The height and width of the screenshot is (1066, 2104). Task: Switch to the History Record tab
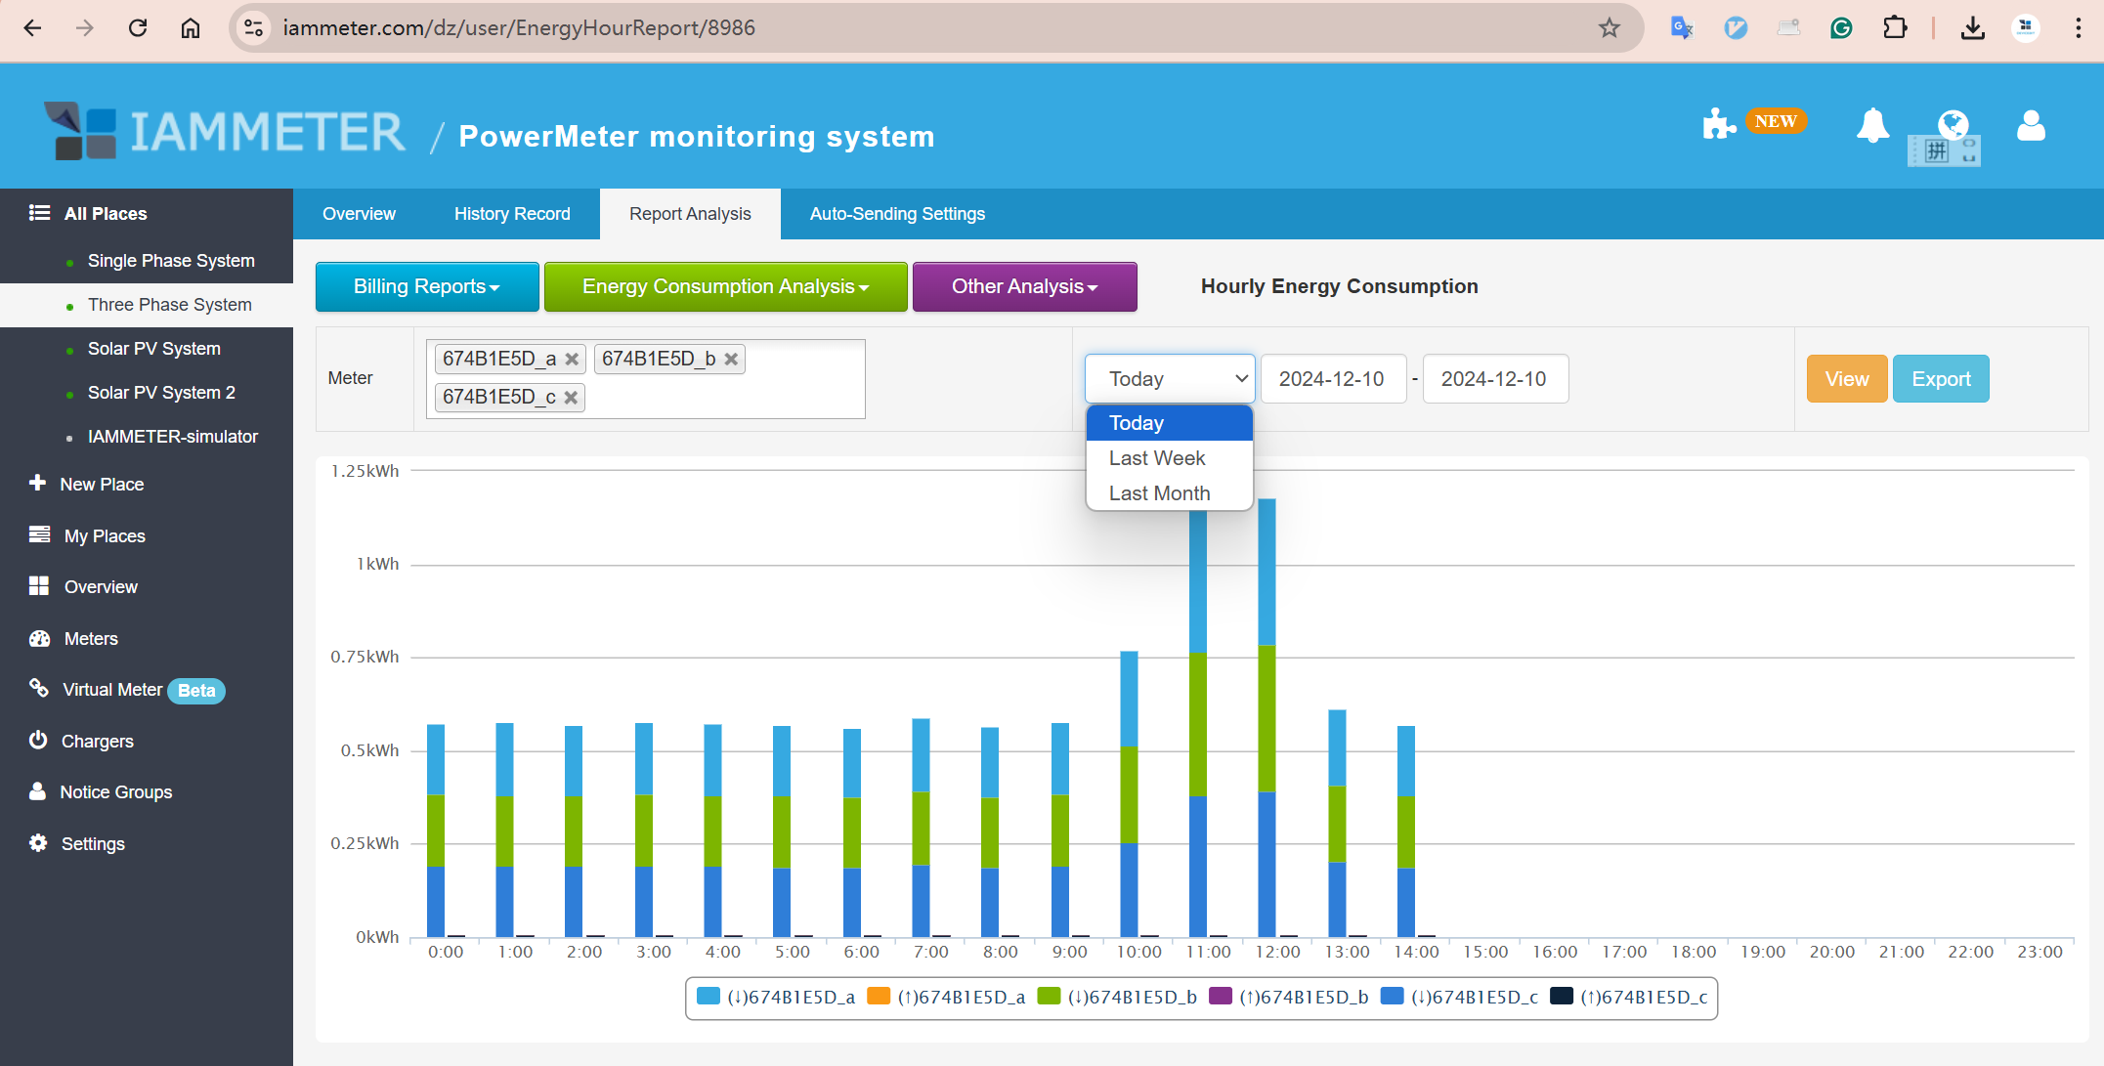coord(512,214)
